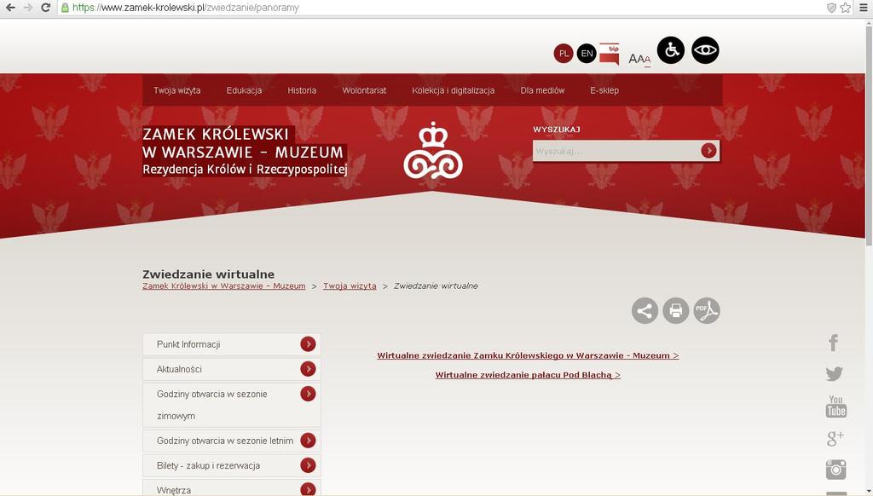This screenshot has height=496, width=873.
Task: Click Zamek Królewski w Warszawie title
Action: [x=245, y=151]
